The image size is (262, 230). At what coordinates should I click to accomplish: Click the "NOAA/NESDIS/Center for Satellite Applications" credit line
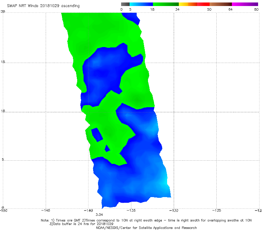(146, 228)
